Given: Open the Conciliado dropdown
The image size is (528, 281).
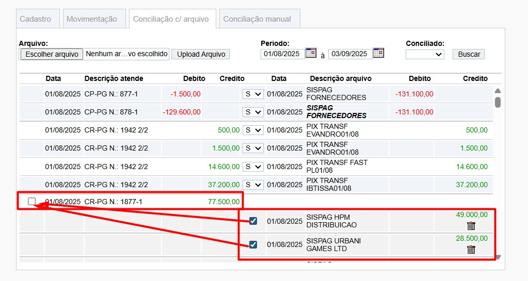Looking at the screenshot, I should pyautogui.click(x=425, y=54).
